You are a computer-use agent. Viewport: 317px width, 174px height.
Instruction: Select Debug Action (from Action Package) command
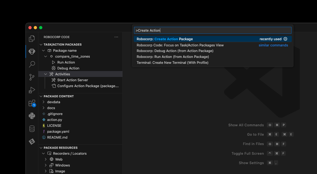(213, 51)
